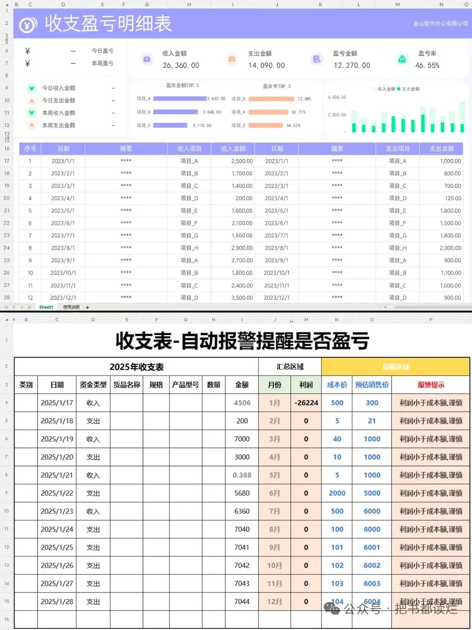Select column P header in lower sheet
The image size is (472, 630).
430,319
